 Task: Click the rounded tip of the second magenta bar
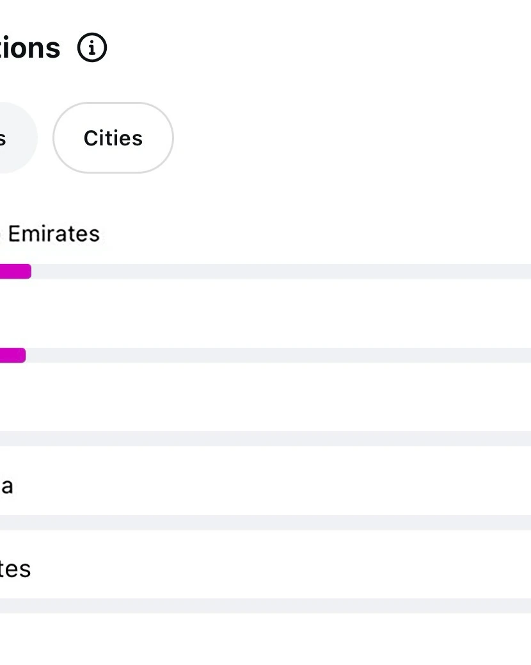[23, 356]
